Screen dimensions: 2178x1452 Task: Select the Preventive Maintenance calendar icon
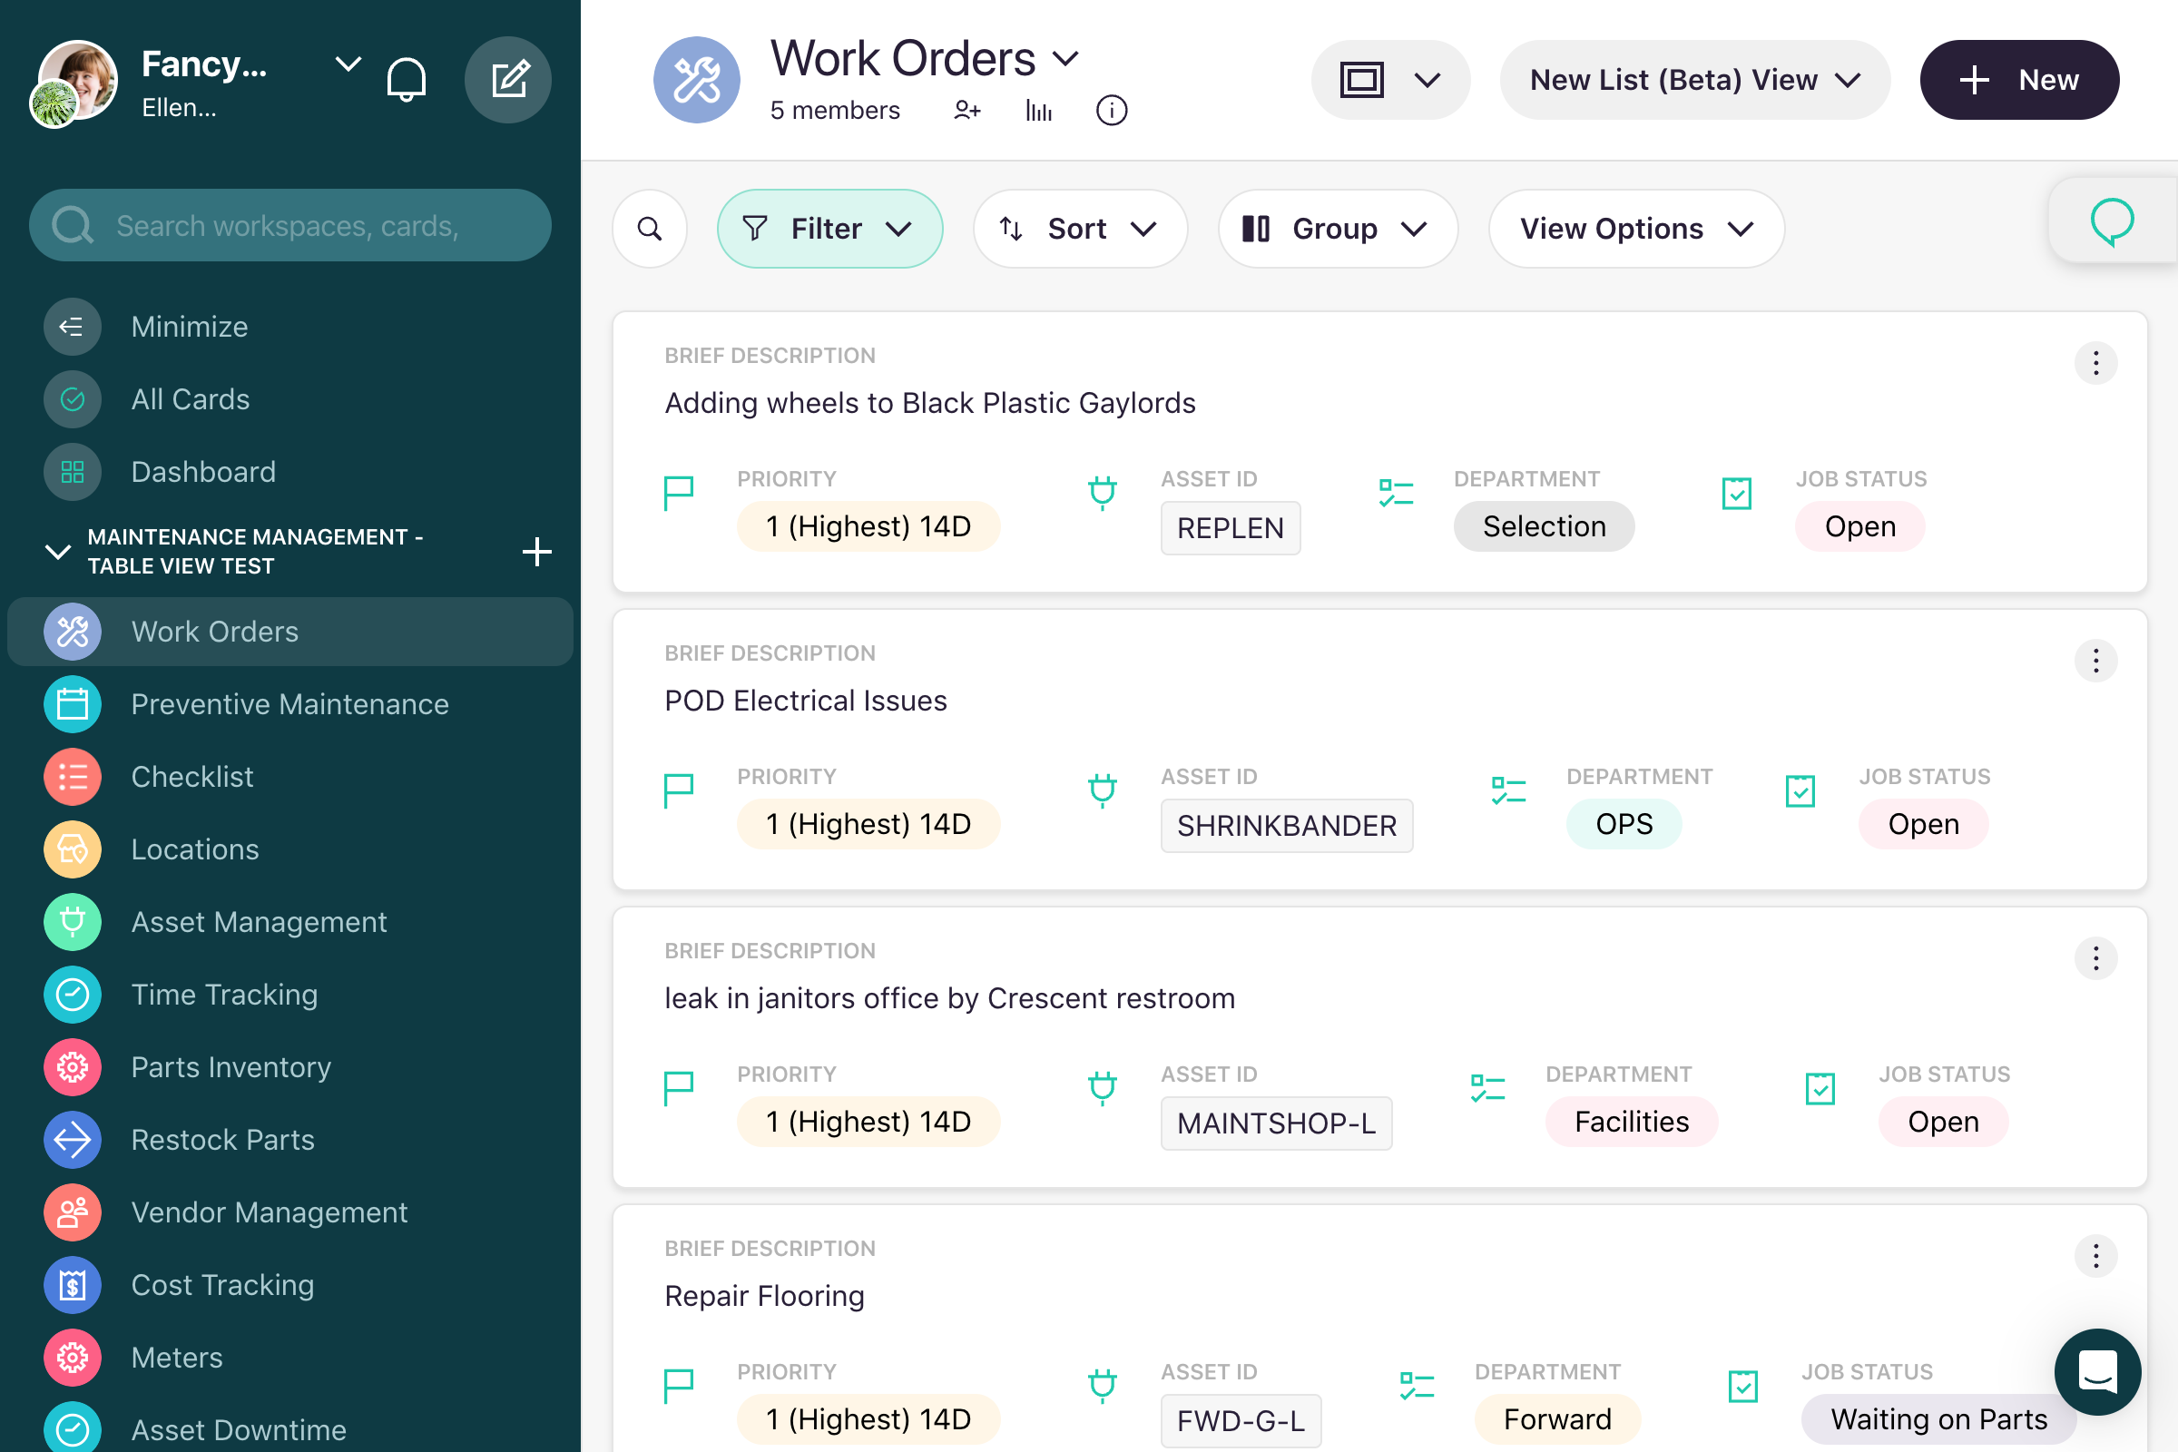tap(73, 704)
